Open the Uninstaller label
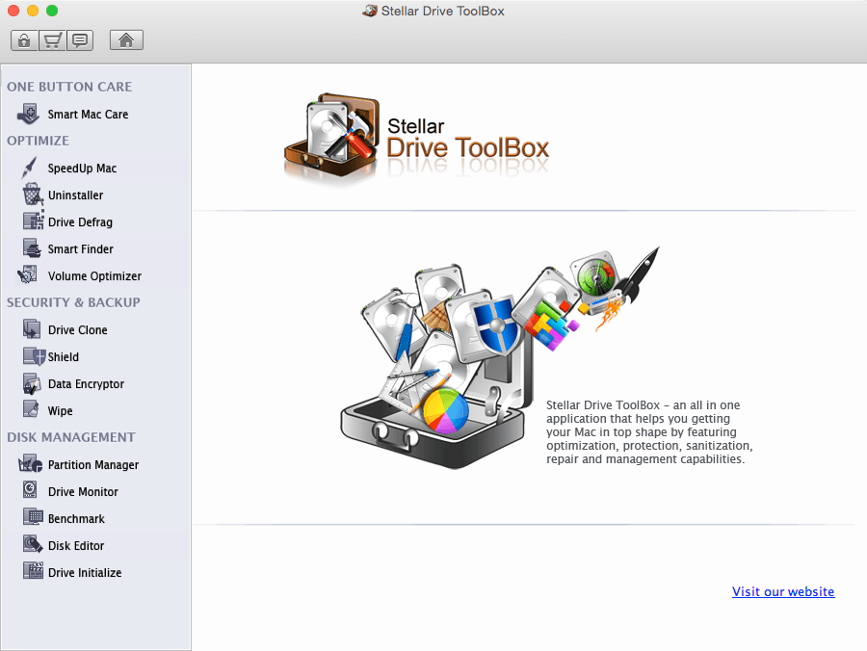This screenshot has height=651, width=867. [75, 195]
